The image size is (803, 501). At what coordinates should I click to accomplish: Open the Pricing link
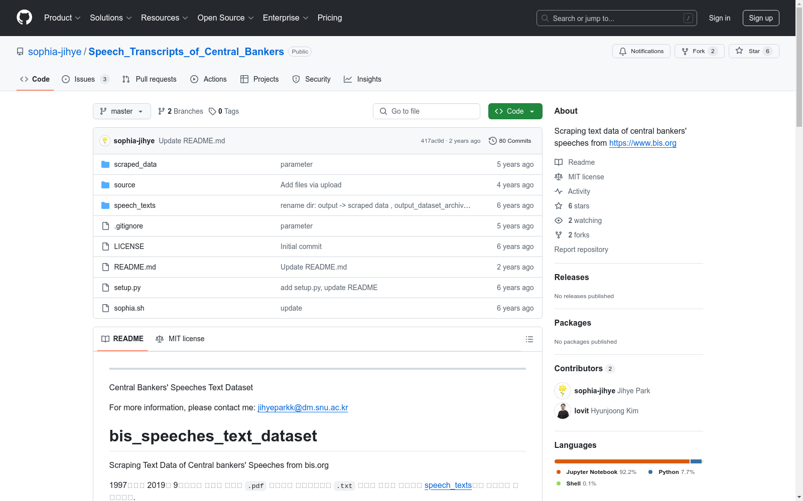point(330,18)
